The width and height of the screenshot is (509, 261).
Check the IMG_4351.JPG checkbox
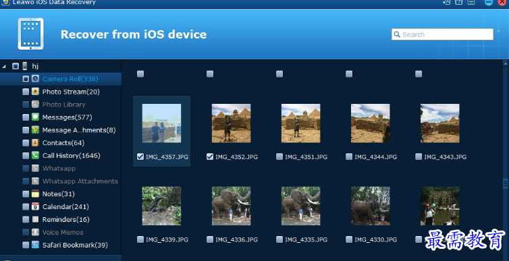pos(279,157)
